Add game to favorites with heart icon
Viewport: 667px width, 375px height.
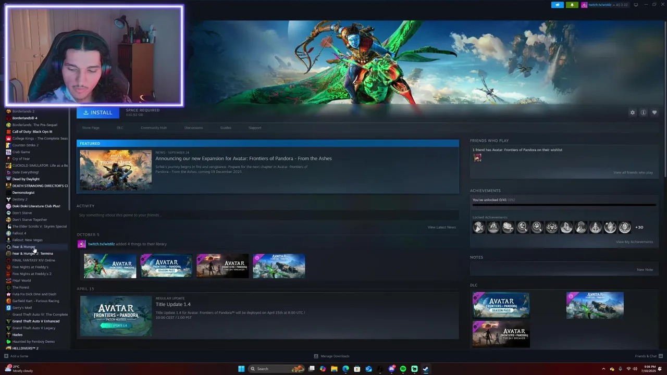click(x=654, y=113)
